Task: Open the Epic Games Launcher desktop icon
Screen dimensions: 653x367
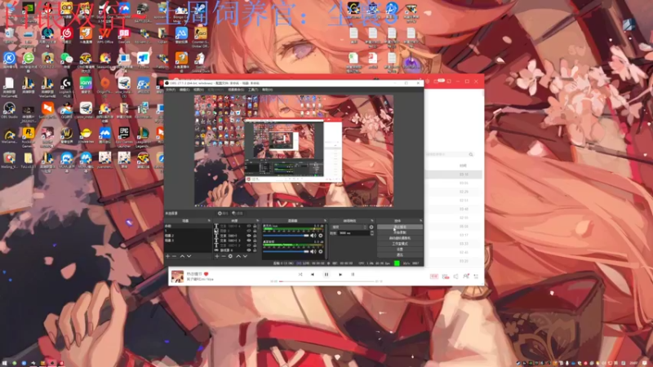Action: pos(124,135)
